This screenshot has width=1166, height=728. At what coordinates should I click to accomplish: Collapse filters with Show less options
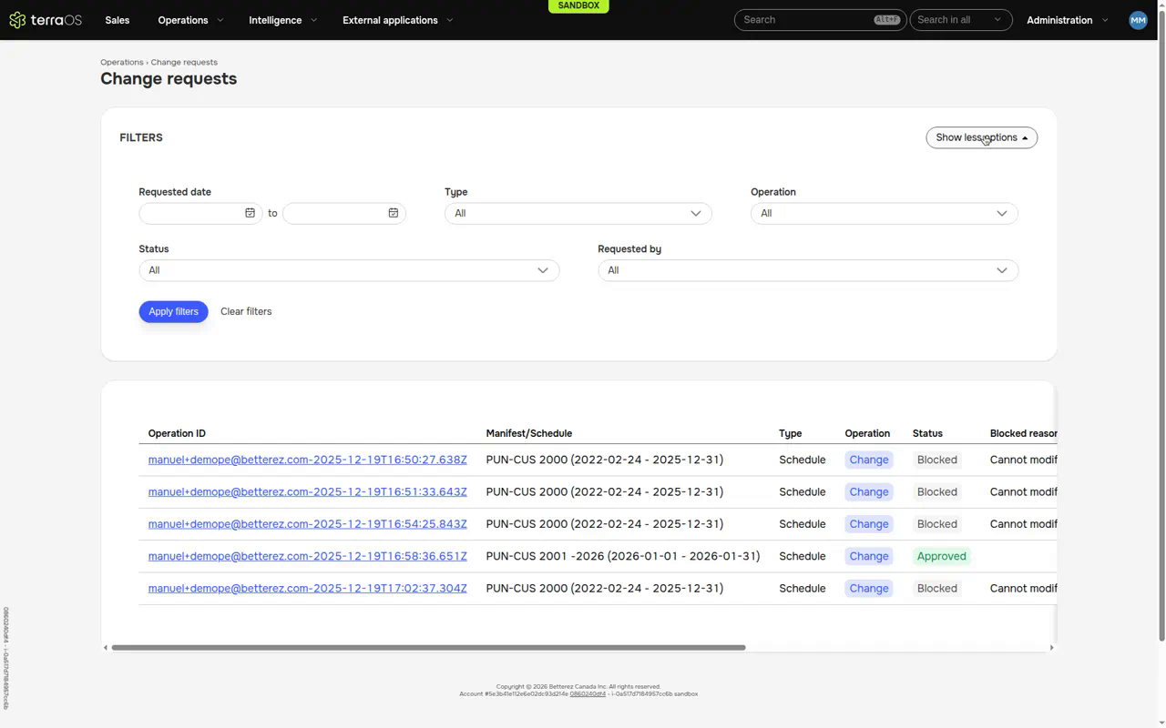click(981, 137)
